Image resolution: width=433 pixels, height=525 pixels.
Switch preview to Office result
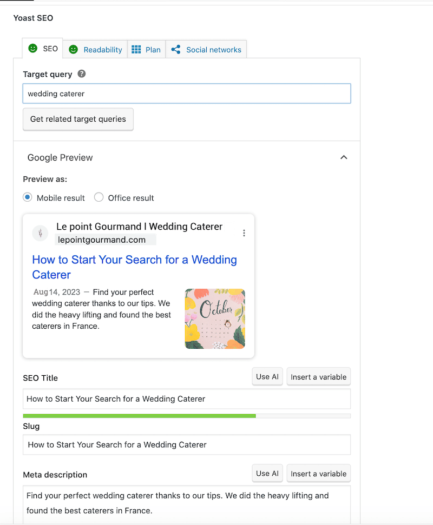click(99, 197)
